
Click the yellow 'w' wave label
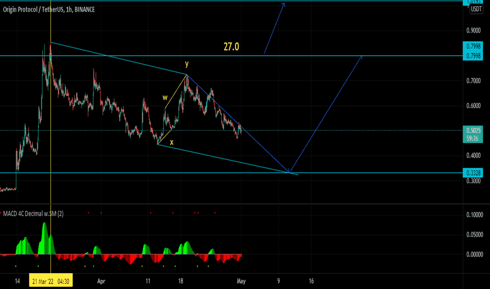coord(165,98)
